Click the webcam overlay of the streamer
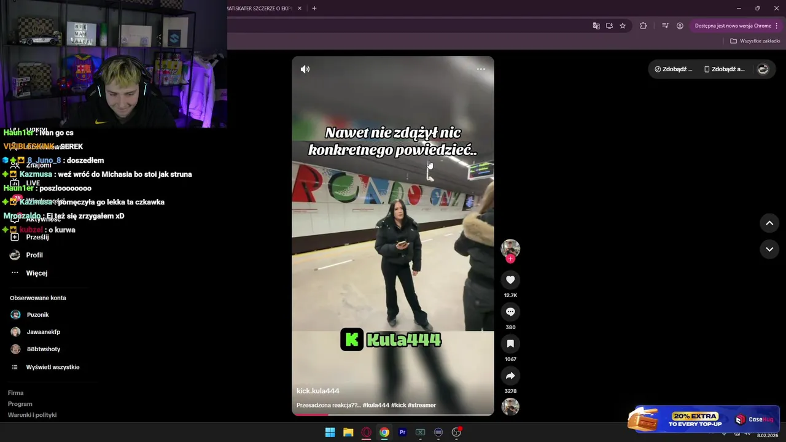This screenshot has width=786, height=442. [114, 64]
